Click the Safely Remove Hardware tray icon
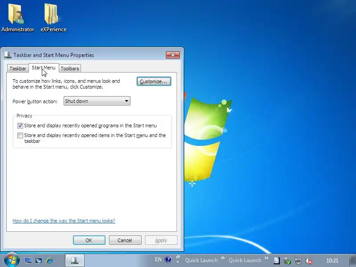Screen dimensions: 356x267 coord(287,261)
